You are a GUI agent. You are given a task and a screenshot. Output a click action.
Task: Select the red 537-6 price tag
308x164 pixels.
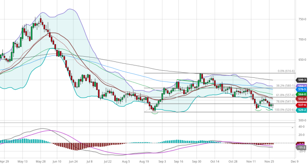[302, 105]
